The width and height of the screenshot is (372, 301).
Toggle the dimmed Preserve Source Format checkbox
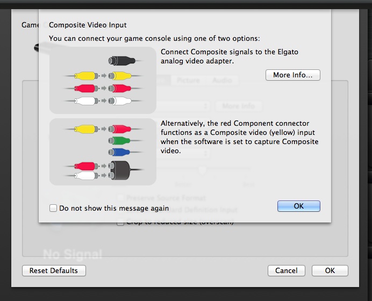tap(121, 198)
